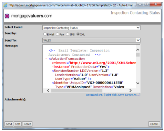Click the message scroll up arrow
164x131 pixels.
pyautogui.click(x=138, y=50)
